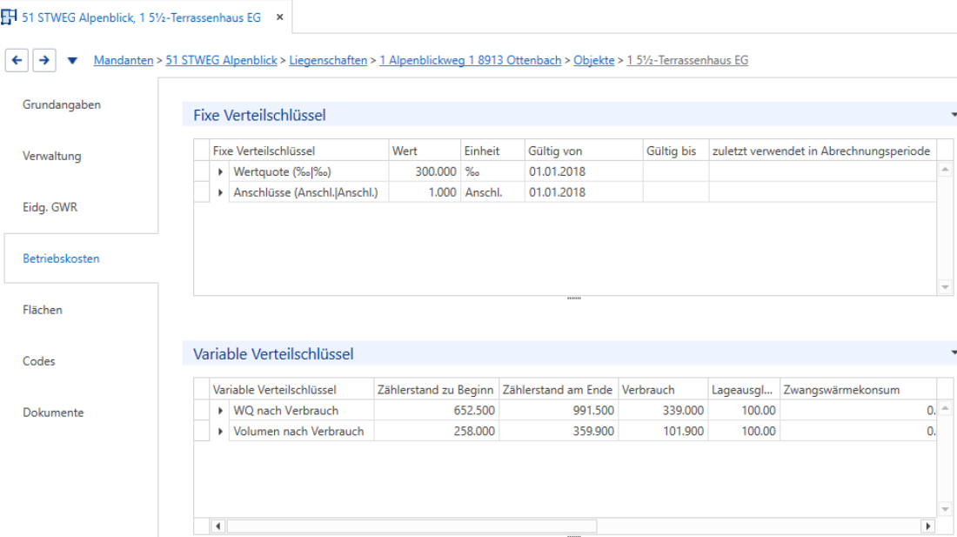The width and height of the screenshot is (957, 537).
Task: Open the Flächen tab
Action: click(43, 310)
